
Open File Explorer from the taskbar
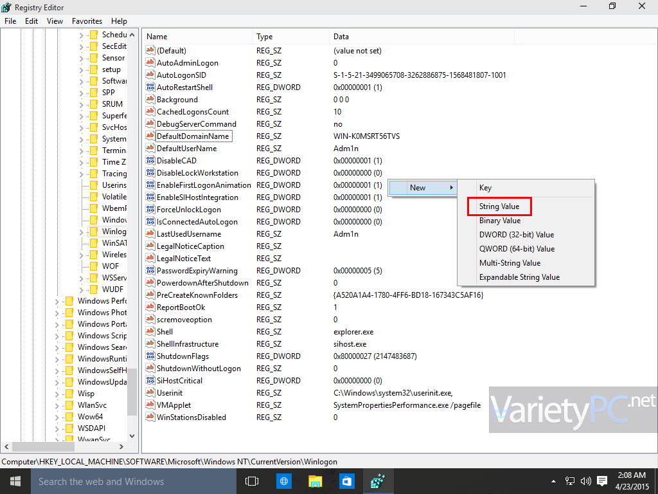(x=315, y=480)
